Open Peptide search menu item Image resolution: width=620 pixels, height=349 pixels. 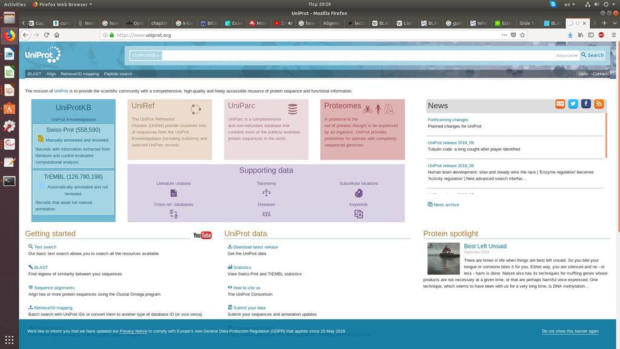(118, 74)
